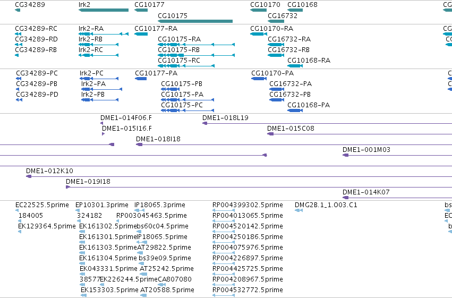Click protein CG34289-PB
Viewport: 452px width, 298px height.
(37, 84)
